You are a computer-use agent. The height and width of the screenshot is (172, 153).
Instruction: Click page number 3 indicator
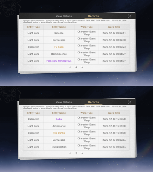point(76,153)
